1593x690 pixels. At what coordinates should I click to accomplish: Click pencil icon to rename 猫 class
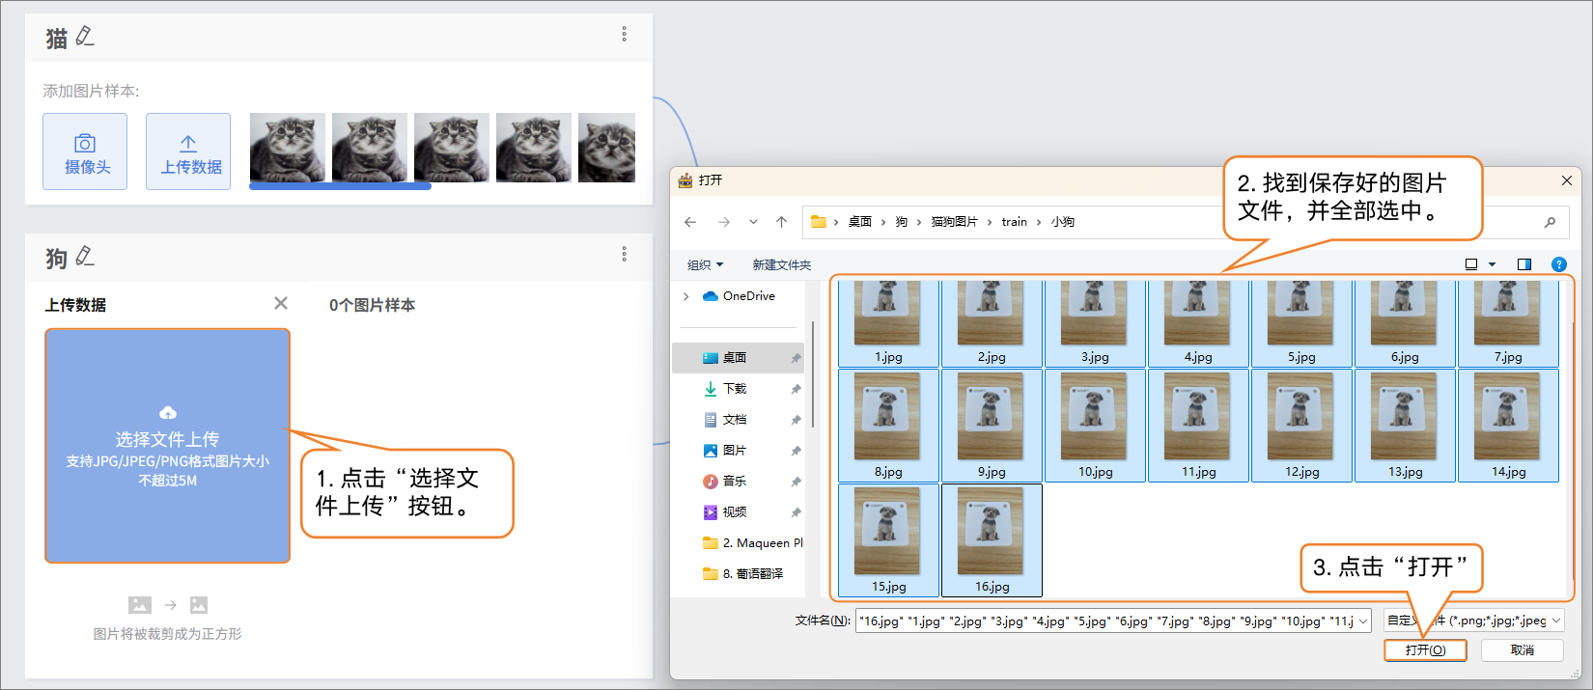click(85, 37)
